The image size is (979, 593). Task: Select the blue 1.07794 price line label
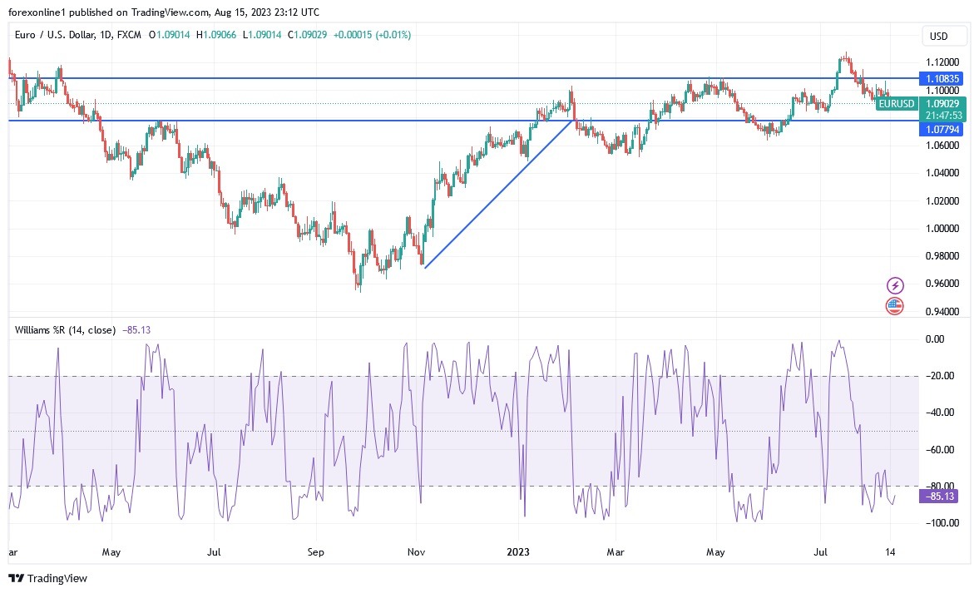(x=942, y=129)
